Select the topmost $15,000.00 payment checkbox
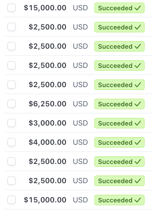Viewport: 153px width, 210px height. (x=12, y=8)
